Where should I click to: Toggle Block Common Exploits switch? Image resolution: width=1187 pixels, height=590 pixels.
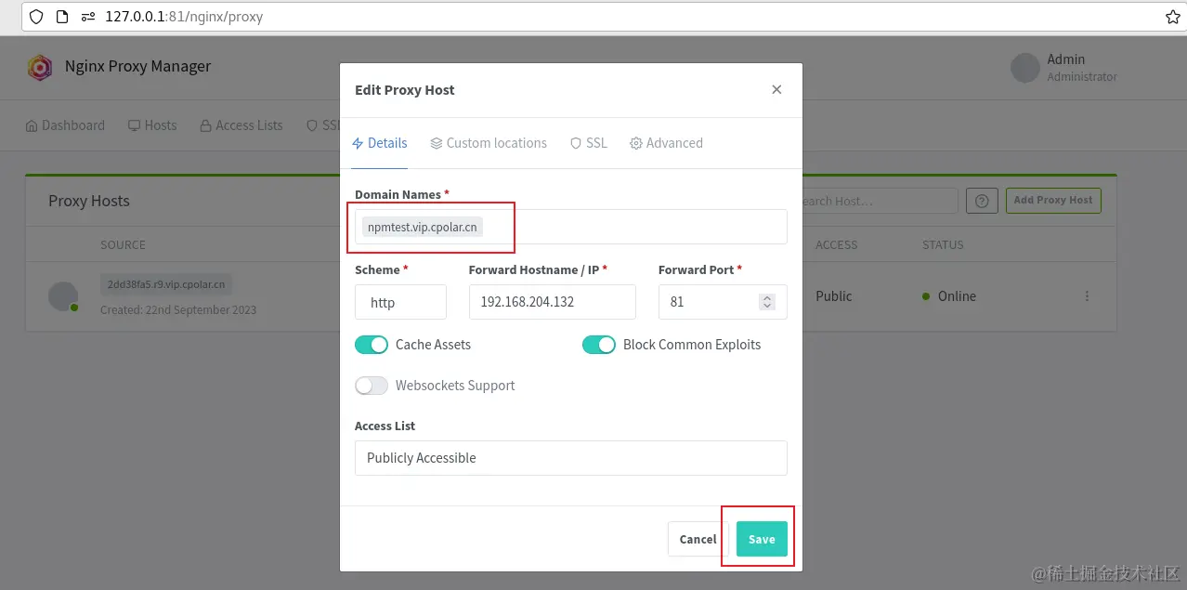tap(599, 345)
